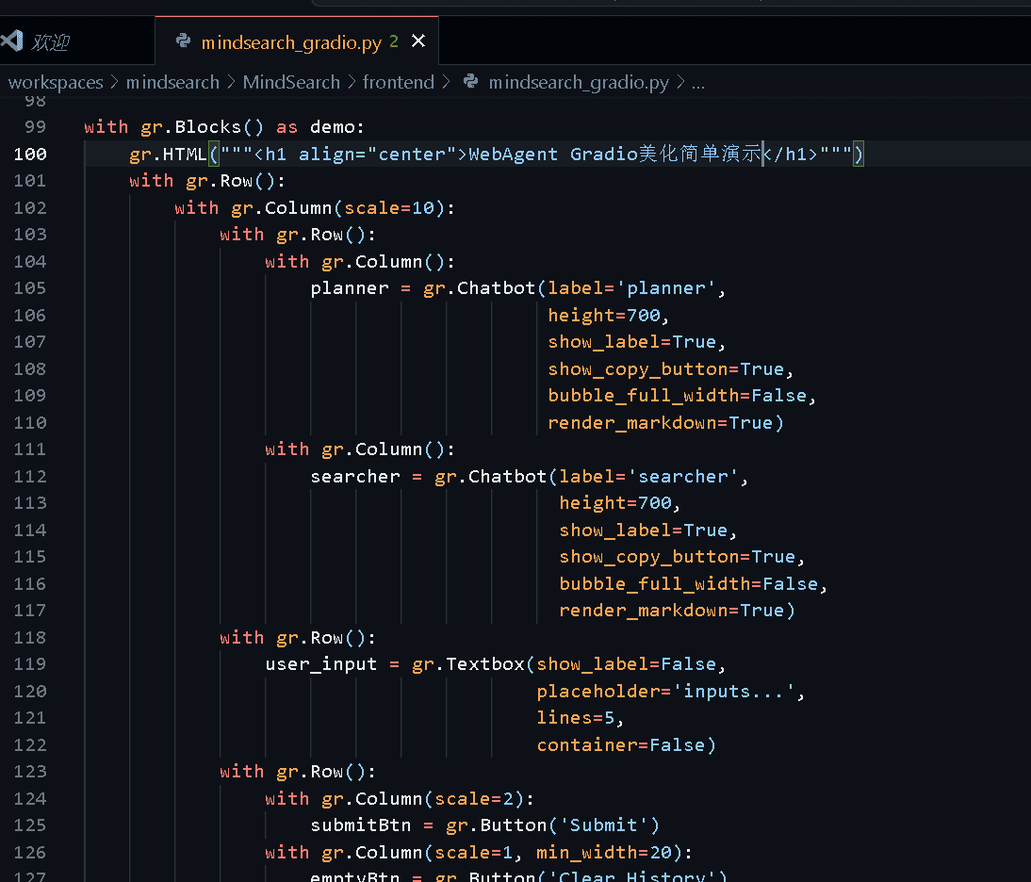Click the Python file icon on the editor tab
This screenshot has height=882, width=1031.
coord(183,41)
